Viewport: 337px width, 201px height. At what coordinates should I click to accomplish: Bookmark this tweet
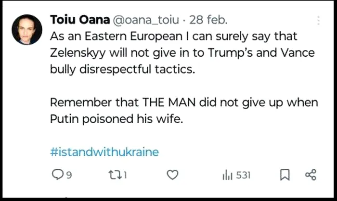285,176
